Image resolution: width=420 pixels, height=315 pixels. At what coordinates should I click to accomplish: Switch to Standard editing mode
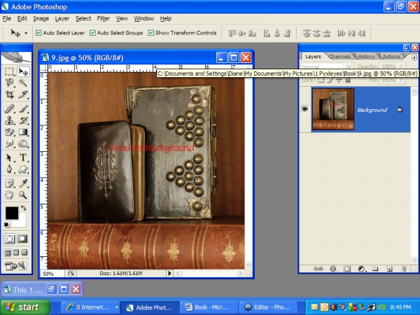coord(9,239)
